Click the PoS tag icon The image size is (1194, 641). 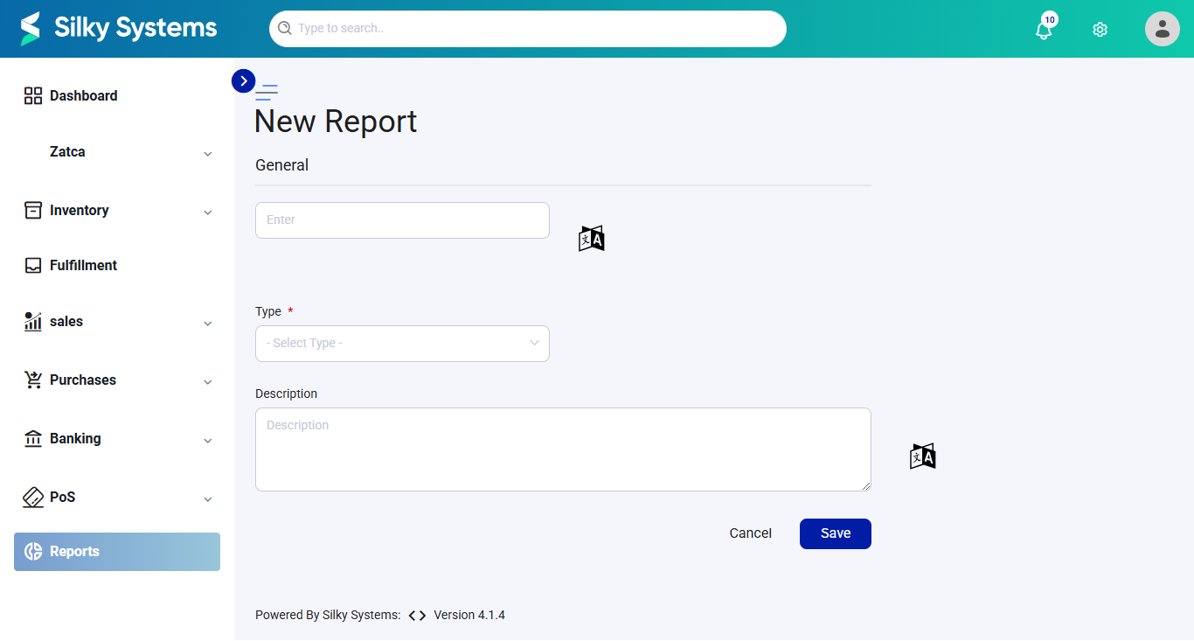click(33, 497)
